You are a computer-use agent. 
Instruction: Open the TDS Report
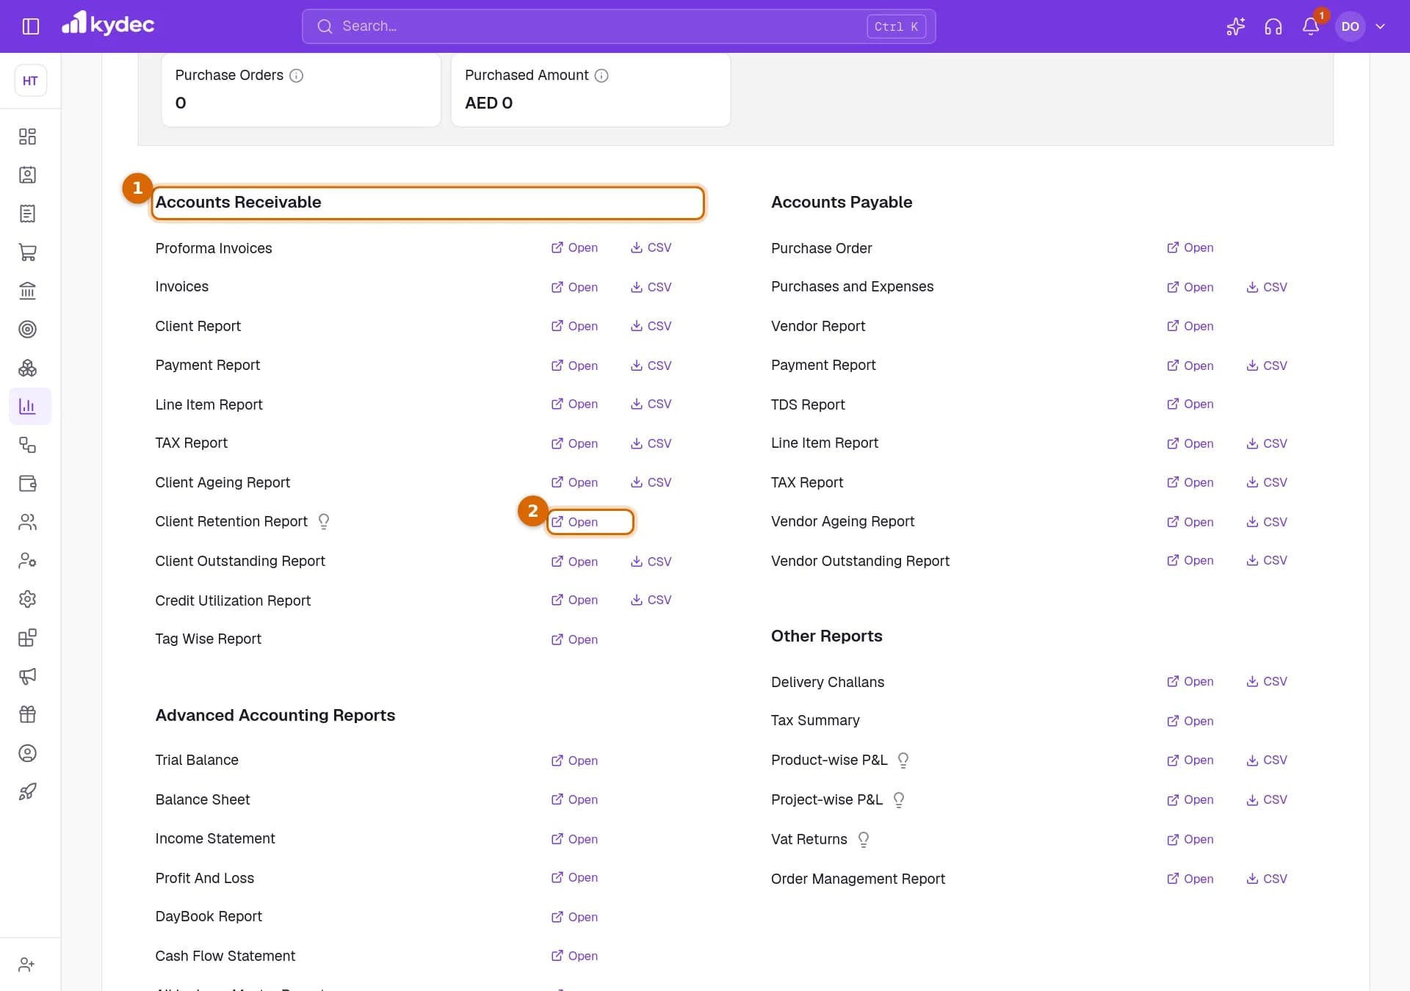pyautogui.click(x=1190, y=404)
